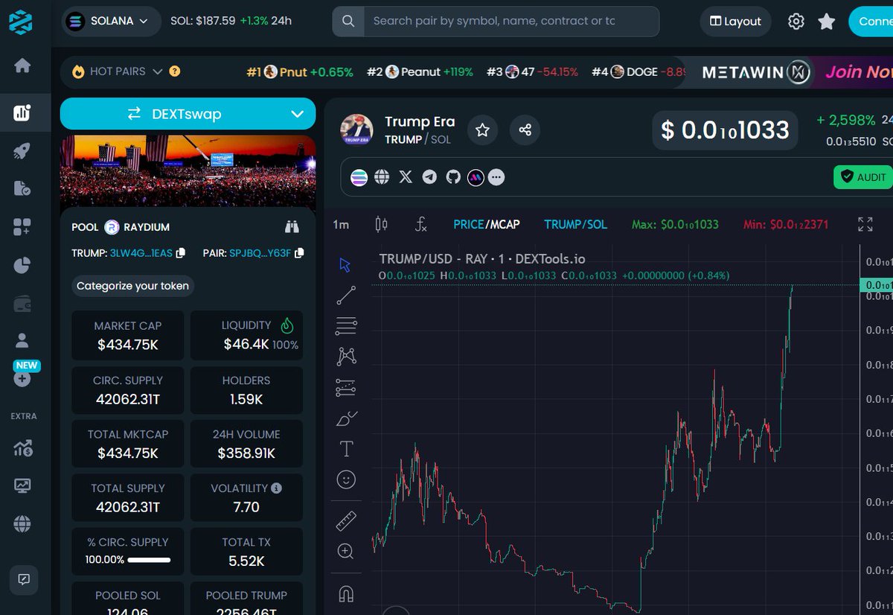This screenshot has width=893, height=615.
Task: Change the 1m chart interval
Action: [x=341, y=224]
